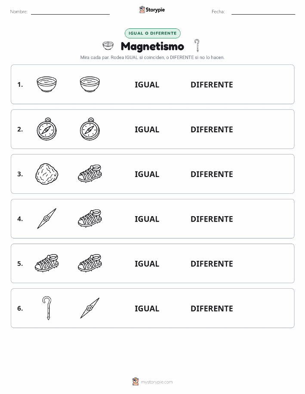The height and width of the screenshot is (394, 305).
Task: Select IGUAL in row 2
Action: (147, 129)
